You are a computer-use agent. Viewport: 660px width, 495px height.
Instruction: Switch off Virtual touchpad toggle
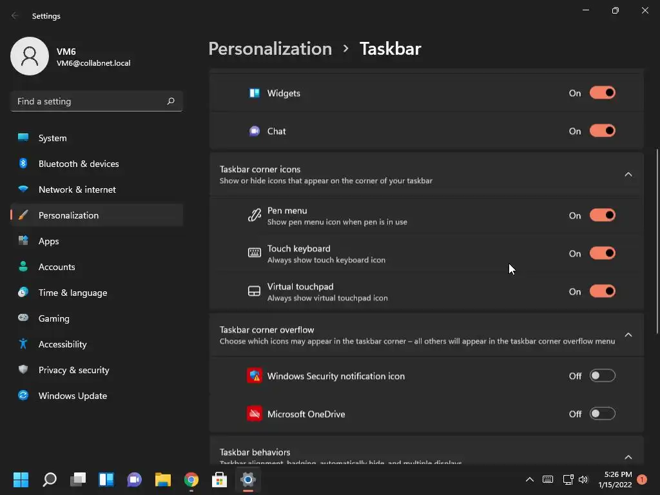603,291
